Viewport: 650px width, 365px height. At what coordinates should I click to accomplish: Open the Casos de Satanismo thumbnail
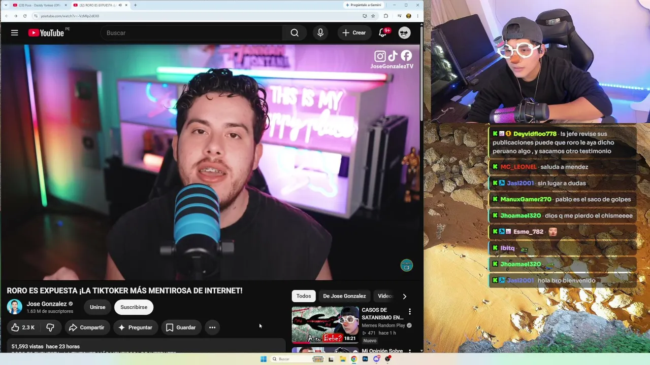[325, 324]
